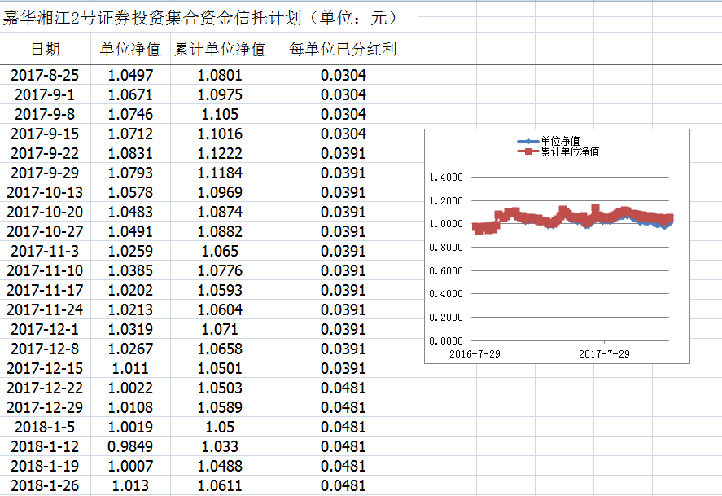Select the cumulative value cell 1.105
This screenshot has height=496, width=722.
[220, 114]
